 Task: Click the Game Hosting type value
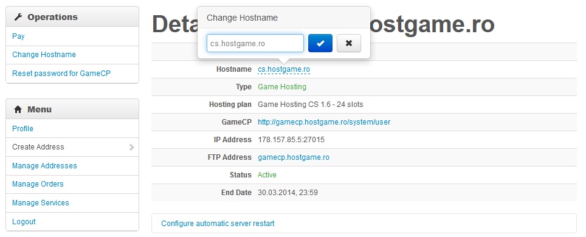coord(282,87)
